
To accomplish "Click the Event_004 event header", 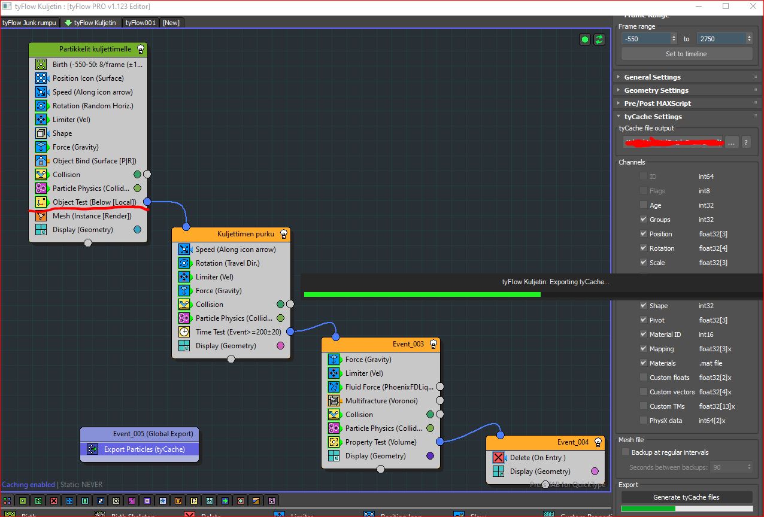I will click(545, 442).
